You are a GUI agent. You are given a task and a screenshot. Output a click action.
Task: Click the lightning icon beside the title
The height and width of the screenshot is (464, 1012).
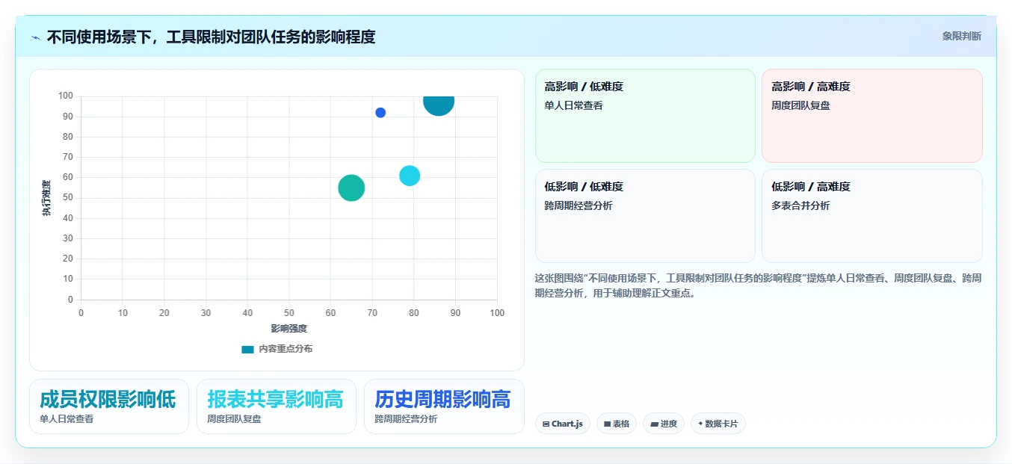click(x=35, y=37)
